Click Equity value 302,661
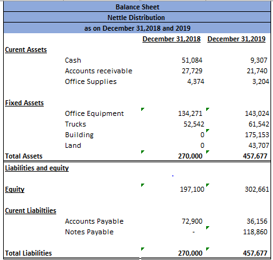This screenshot has width=273, height=260. pyautogui.click(x=257, y=189)
